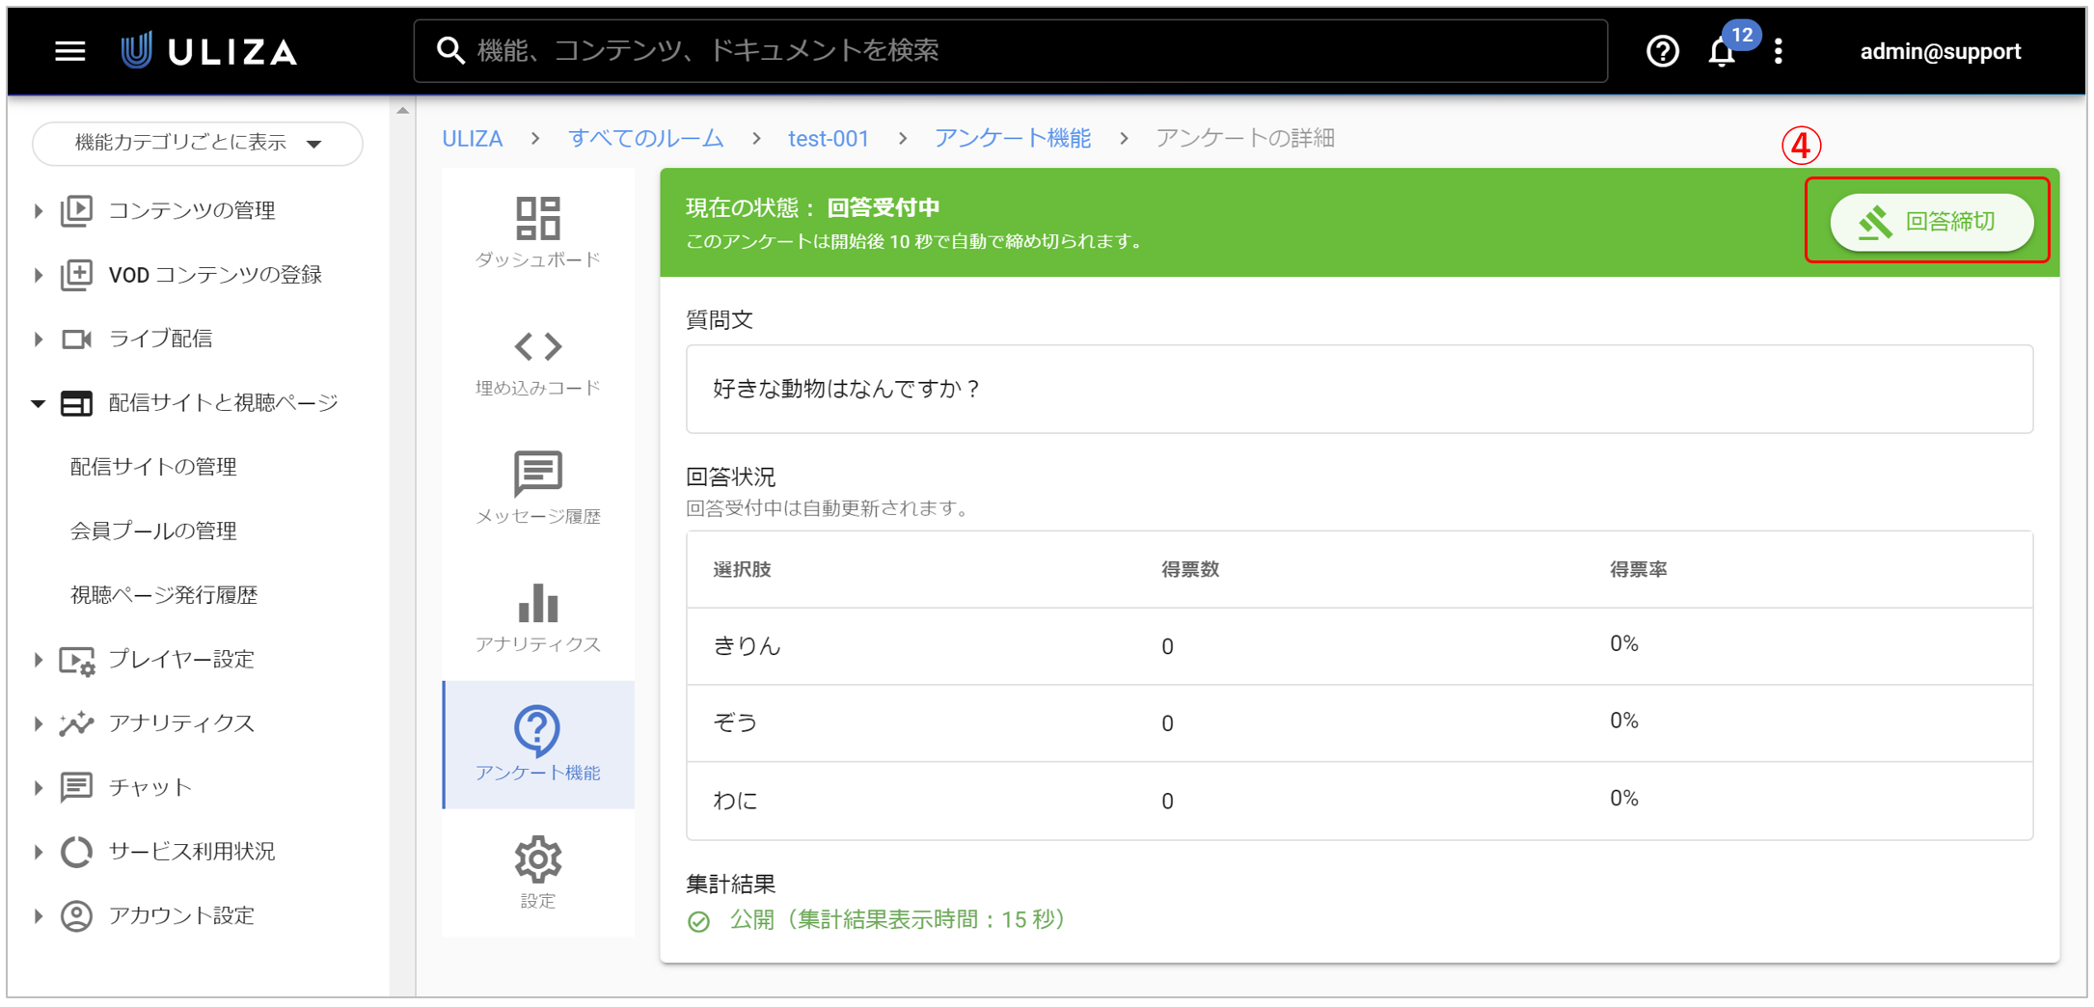Click the gavel icon in 回答締切
Viewport: 2094px width, 1007px height.
tap(1875, 222)
